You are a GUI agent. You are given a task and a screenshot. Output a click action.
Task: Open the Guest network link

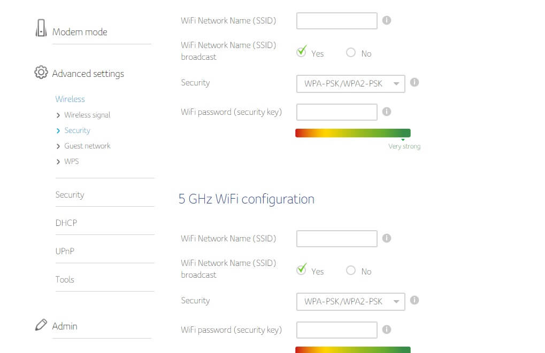pos(87,146)
